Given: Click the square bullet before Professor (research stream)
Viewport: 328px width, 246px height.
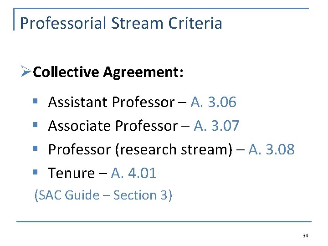Looking at the screenshot, I should (35, 149).
